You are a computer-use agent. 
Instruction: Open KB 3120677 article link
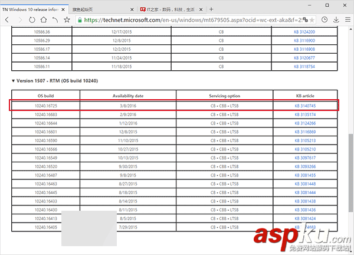[x=304, y=58]
